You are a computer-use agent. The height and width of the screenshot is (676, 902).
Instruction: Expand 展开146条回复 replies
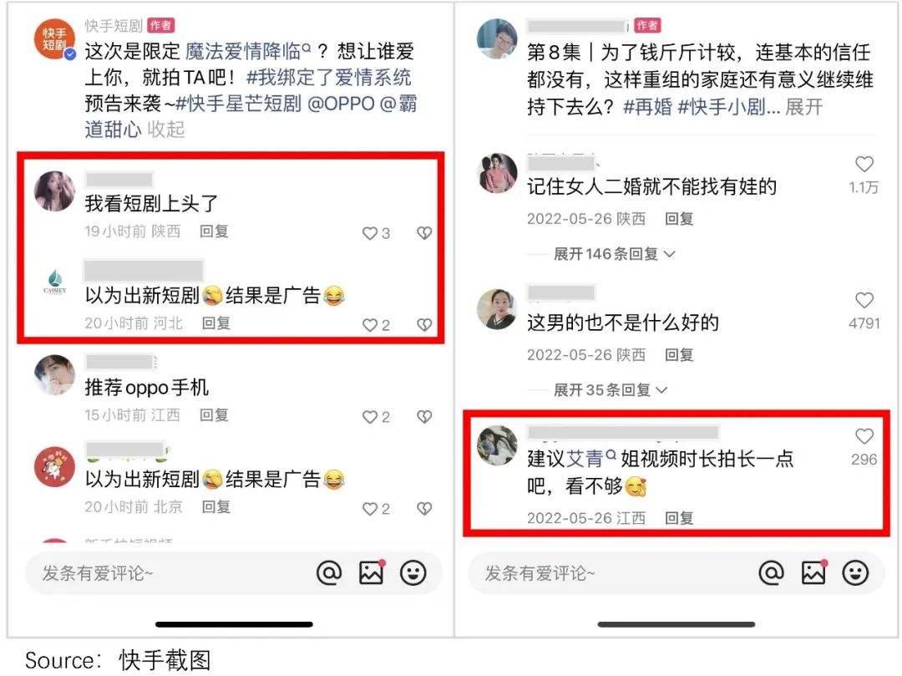tap(614, 254)
